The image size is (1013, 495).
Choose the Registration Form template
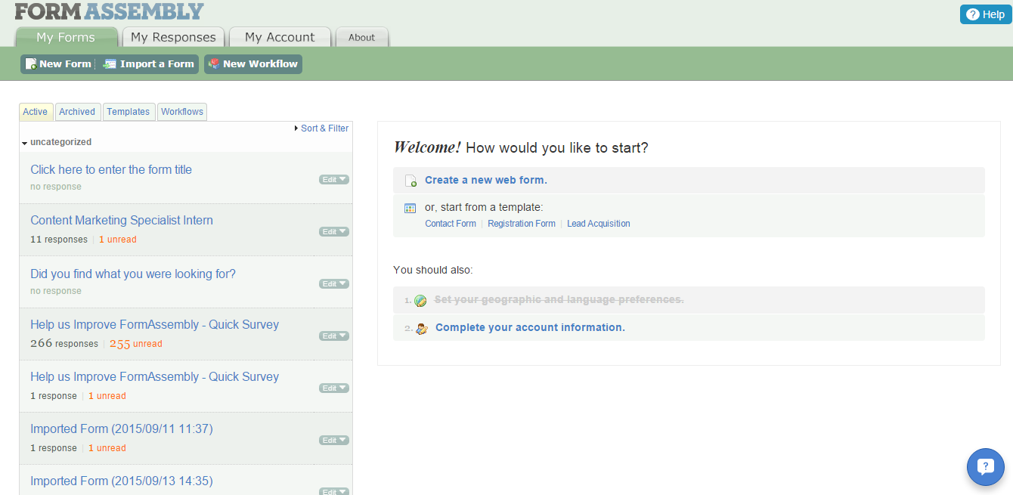click(x=522, y=224)
